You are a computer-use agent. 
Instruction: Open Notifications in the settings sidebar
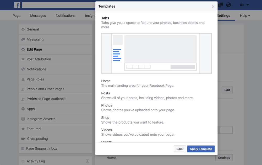tap(55, 69)
